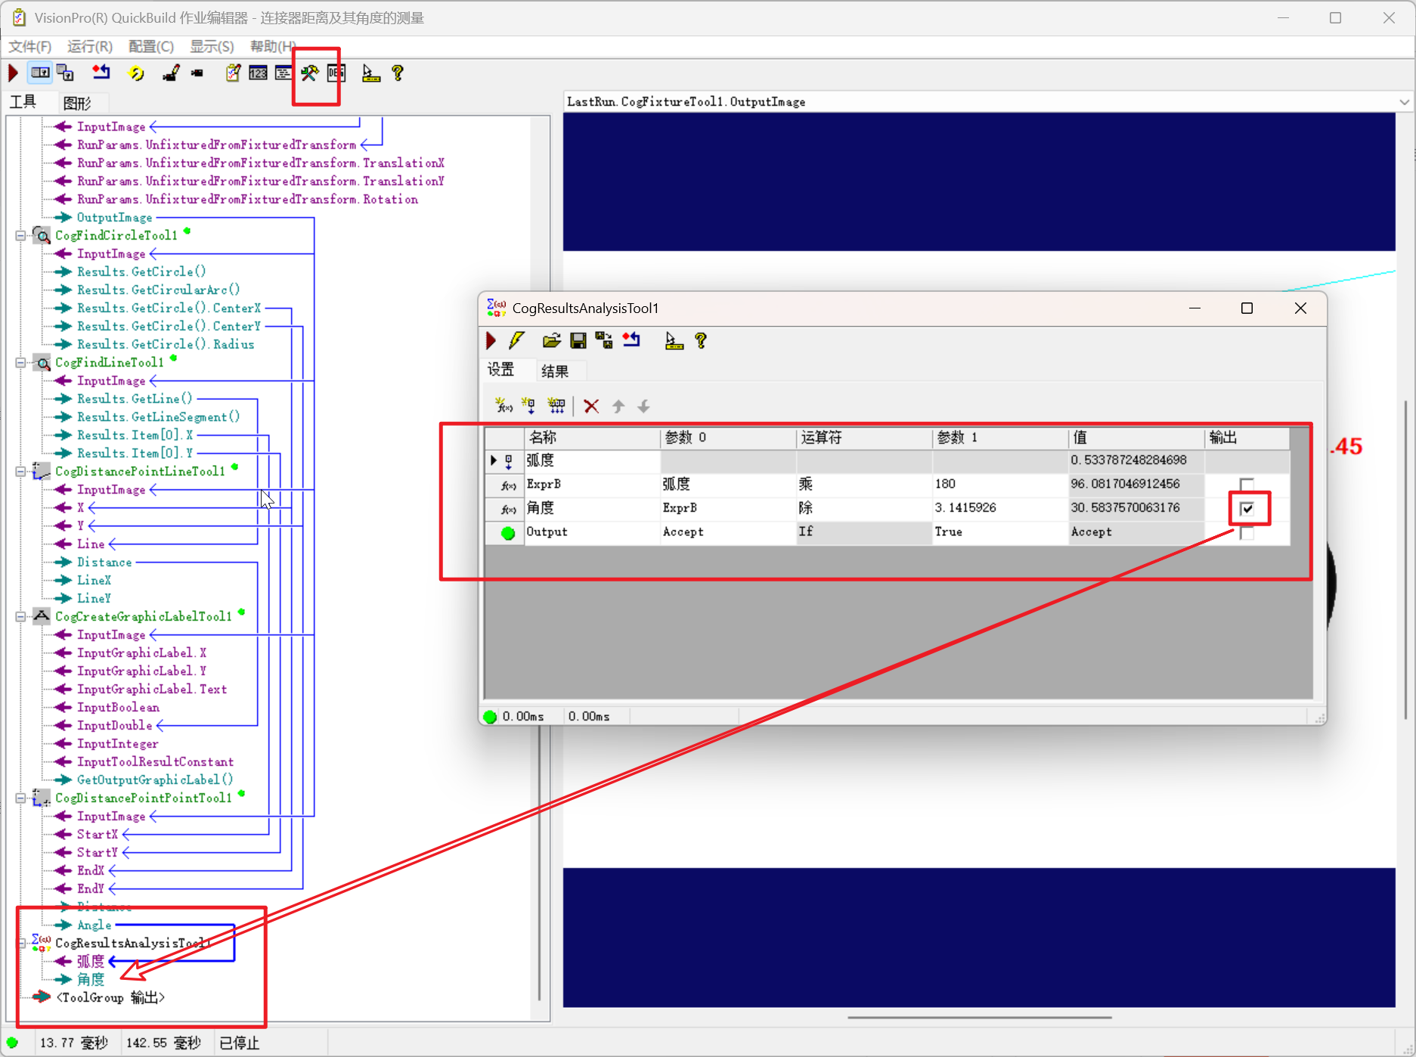
Task: Click the 已停止 status text
Action: click(239, 1043)
